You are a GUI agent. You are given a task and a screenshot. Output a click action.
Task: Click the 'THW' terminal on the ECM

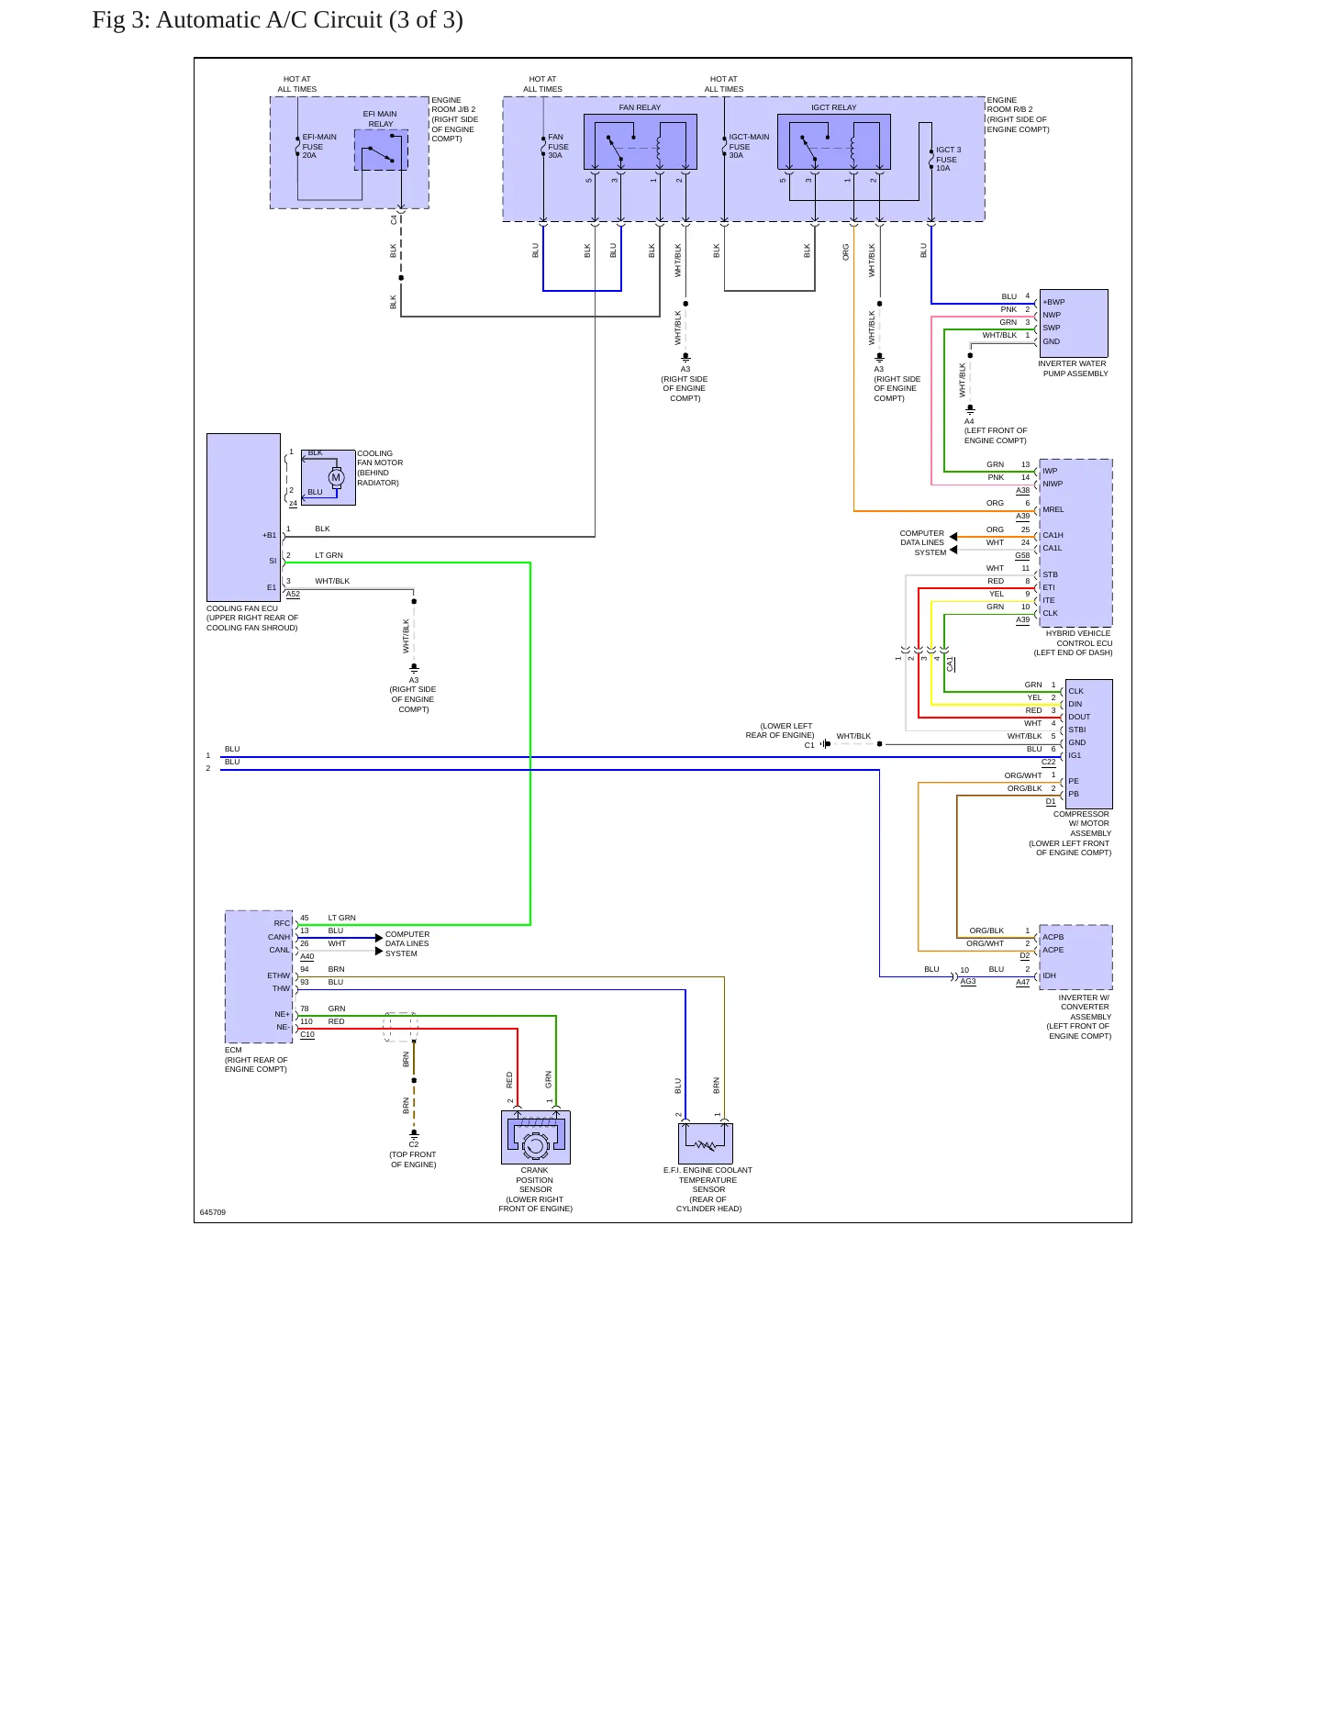pyautogui.click(x=281, y=988)
